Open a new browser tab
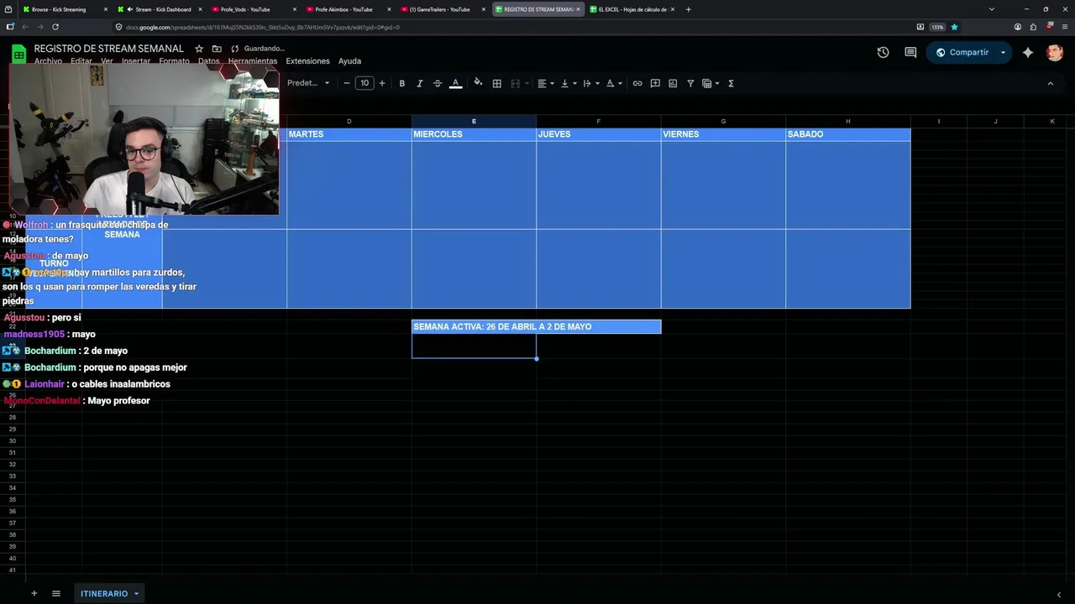Viewport: 1075px width, 604px height. point(689,9)
